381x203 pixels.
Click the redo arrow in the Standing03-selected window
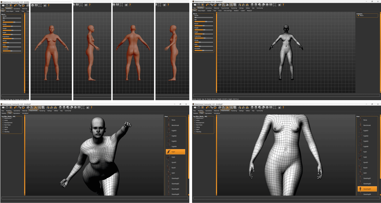tap(211, 108)
